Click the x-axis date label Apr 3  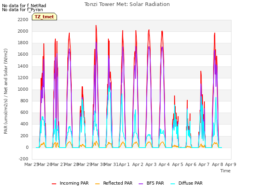[151, 164]
